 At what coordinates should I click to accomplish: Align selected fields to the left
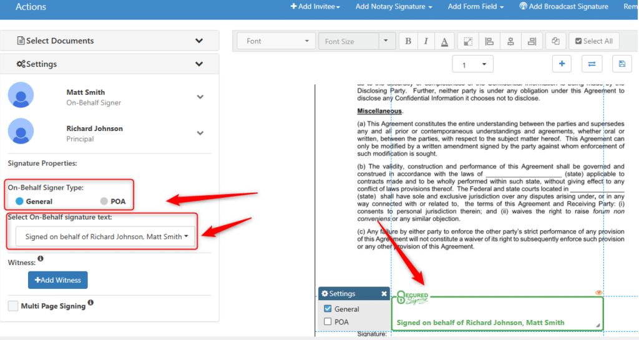click(489, 41)
